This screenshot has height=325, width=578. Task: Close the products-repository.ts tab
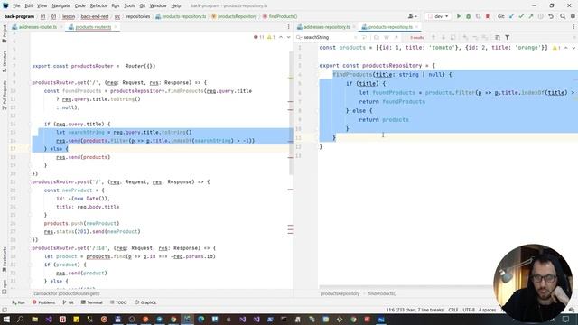tap(417, 27)
